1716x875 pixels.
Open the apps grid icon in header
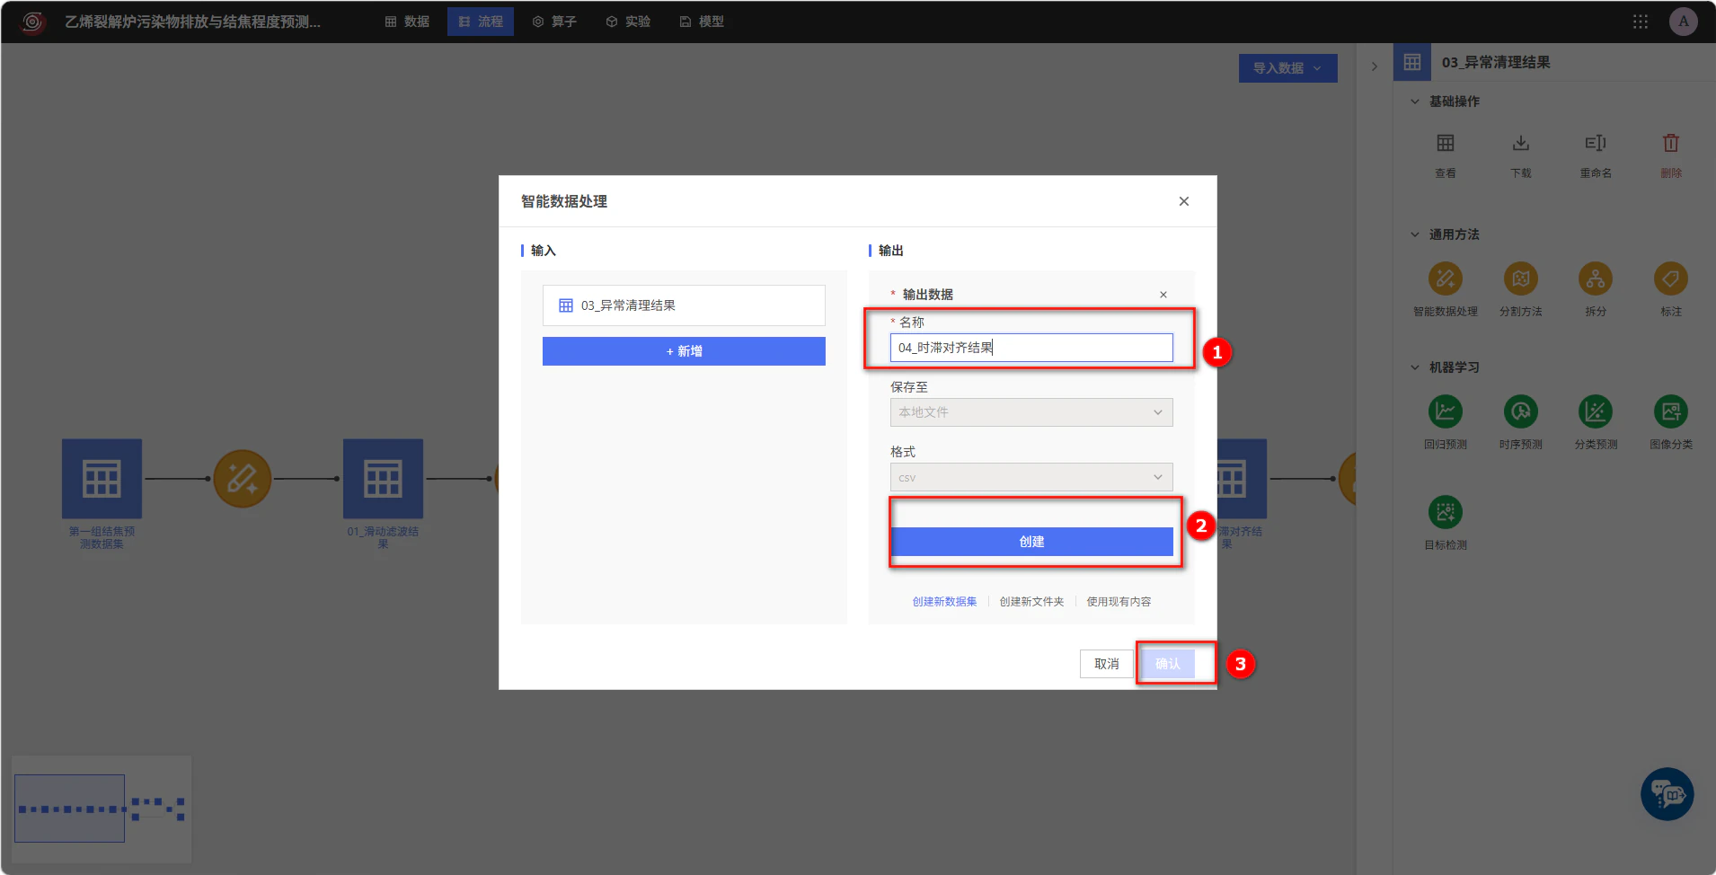coord(1640,22)
